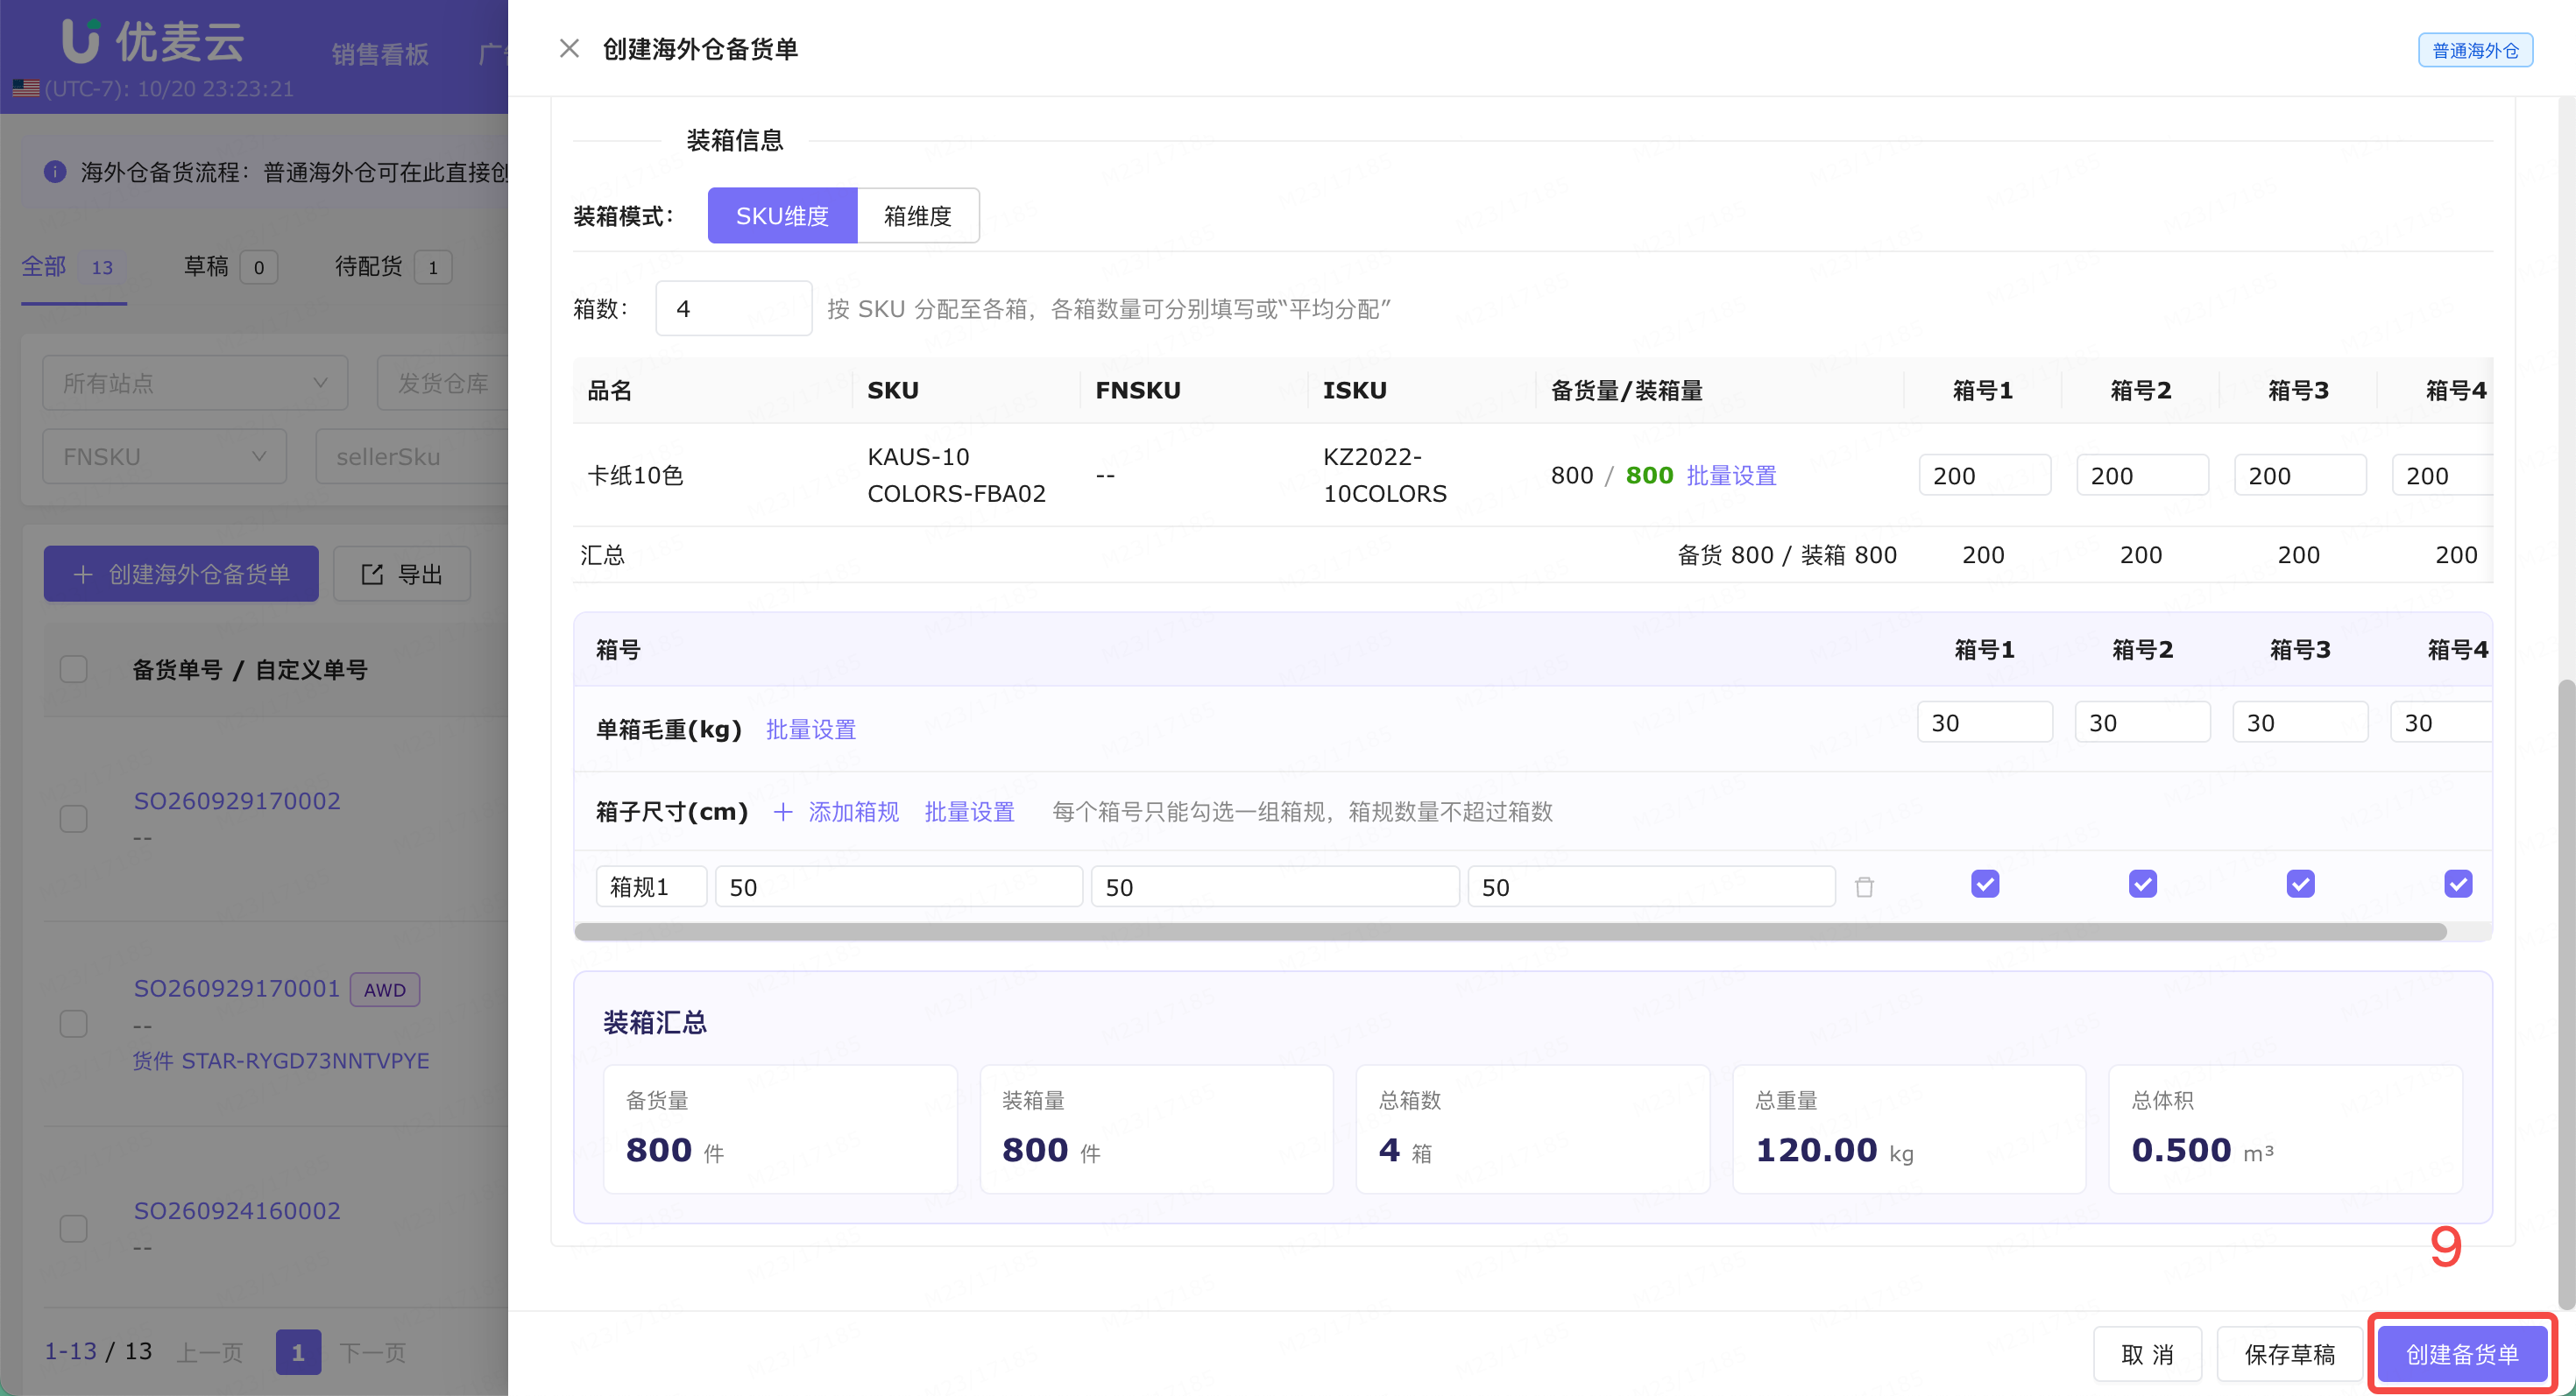Close the create stocking order drawer

pos(569,48)
